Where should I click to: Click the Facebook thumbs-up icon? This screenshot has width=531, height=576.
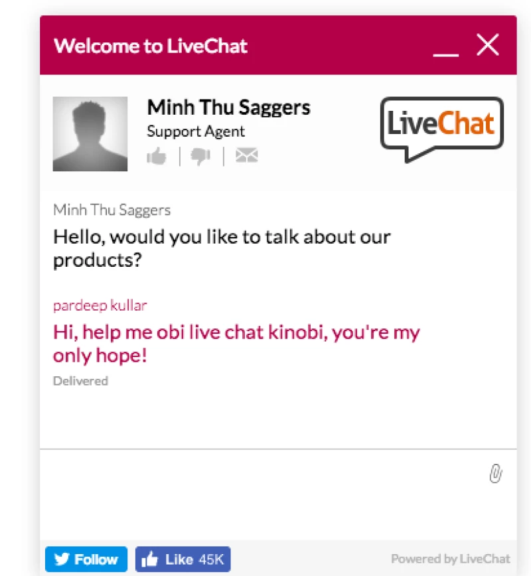point(151,559)
